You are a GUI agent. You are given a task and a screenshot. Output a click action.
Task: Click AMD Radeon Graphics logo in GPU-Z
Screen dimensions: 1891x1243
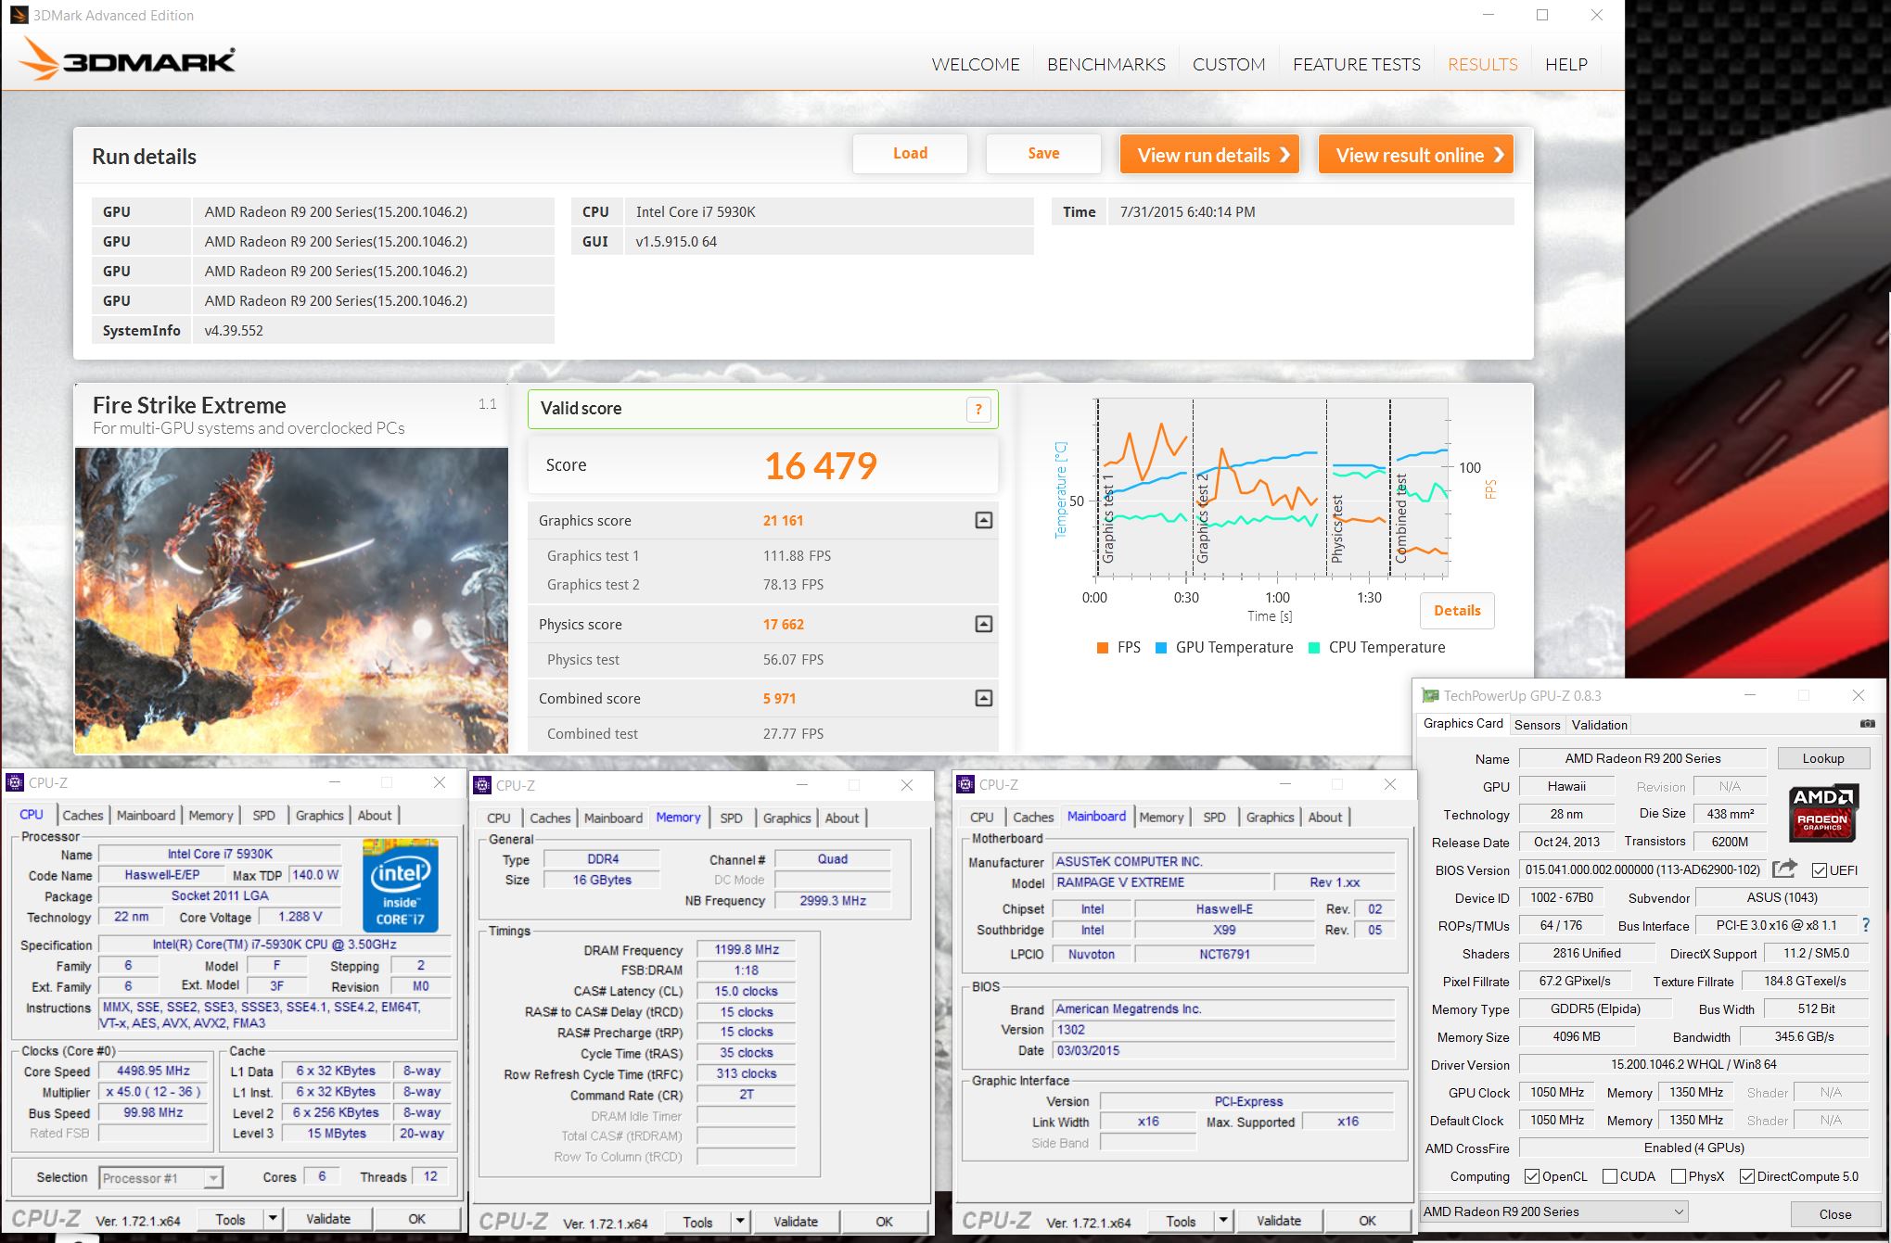(x=1822, y=813)
